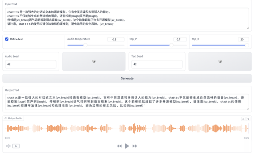Click the top_K value field
The height and width of the screenshot is (154, 256).
tap(244, 39)
